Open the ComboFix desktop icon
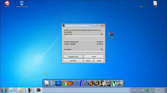The image size is (167, 93). [x=7, y=4]
